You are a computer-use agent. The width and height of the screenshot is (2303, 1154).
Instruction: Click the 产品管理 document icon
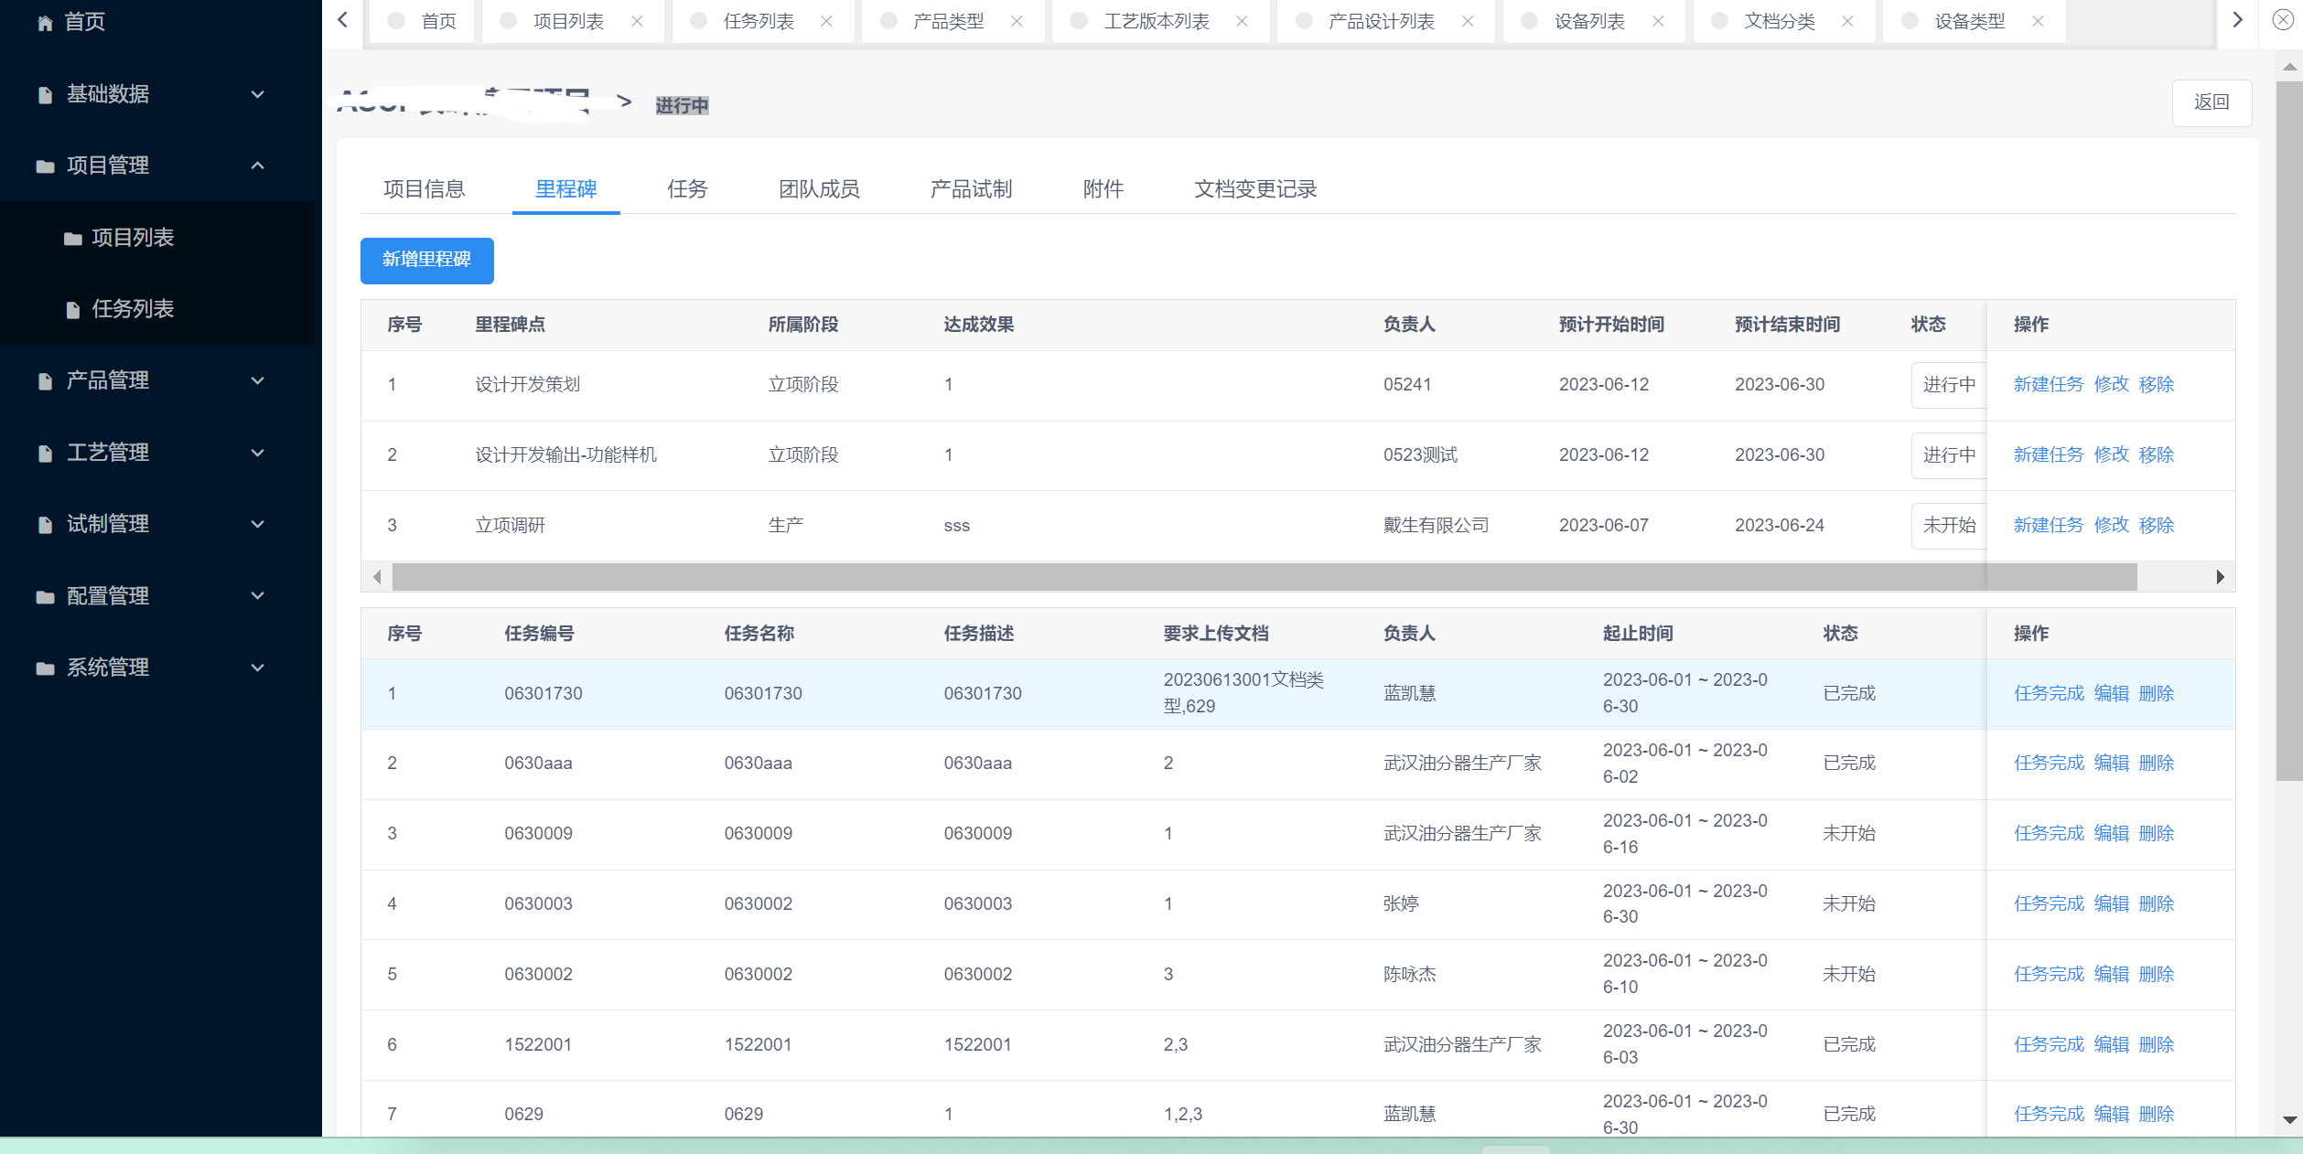coord(45,380)
